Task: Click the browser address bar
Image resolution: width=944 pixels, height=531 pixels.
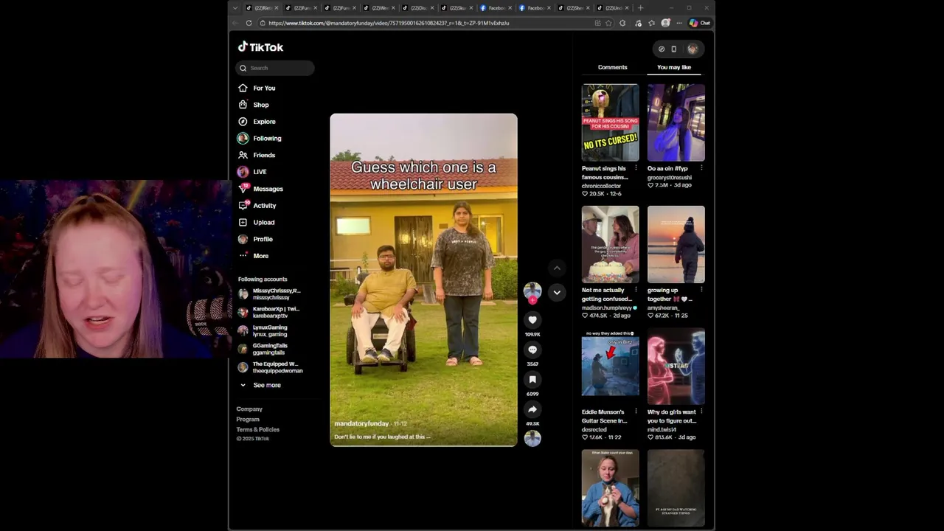Action: pos(428,23)
